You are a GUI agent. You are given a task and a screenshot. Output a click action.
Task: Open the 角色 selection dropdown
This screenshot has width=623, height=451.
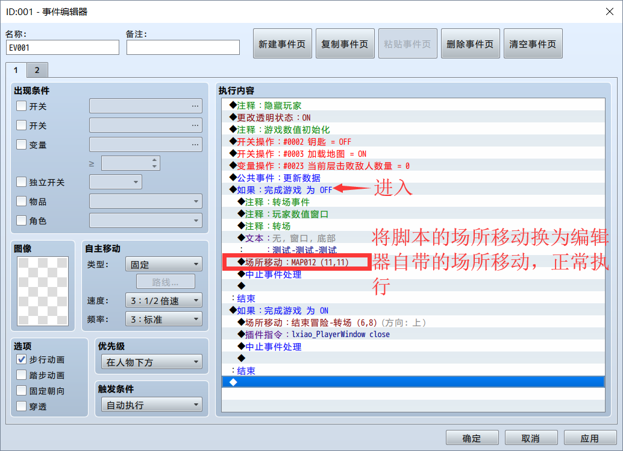146,220
